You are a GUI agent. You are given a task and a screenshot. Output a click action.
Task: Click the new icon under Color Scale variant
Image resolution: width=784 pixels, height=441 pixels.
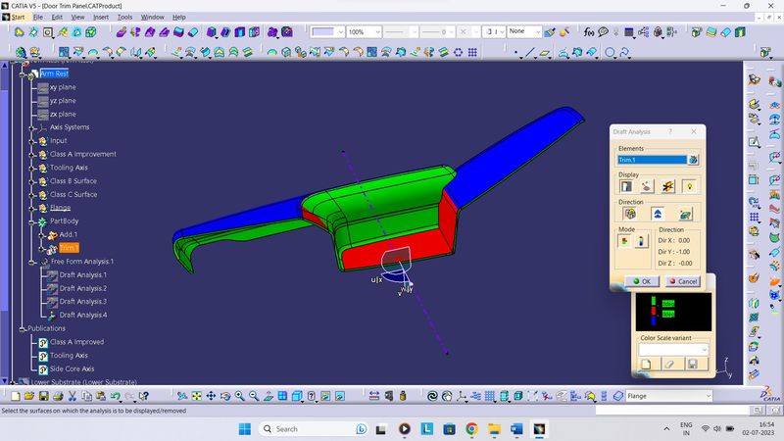point(647,364)
